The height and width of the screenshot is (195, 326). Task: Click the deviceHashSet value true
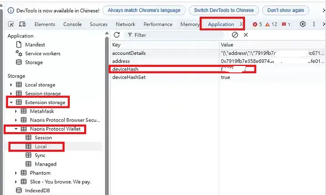tap(225, 77)
